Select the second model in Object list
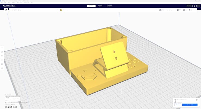The height and width of the screenshot is (109, 201). (13, 100)
